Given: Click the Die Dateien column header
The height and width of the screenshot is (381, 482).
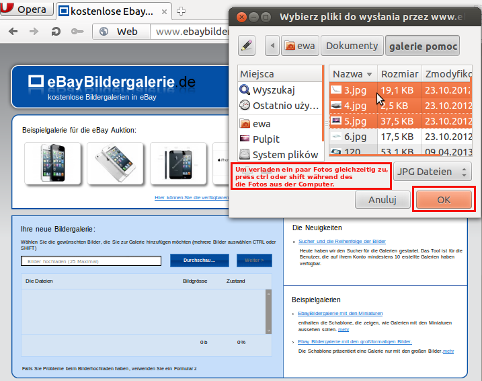Looking at the screenshot, I should coord(39,281).
